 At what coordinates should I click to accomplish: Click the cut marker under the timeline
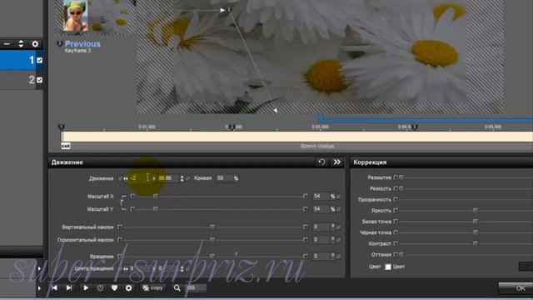click(x=66, y=146)
